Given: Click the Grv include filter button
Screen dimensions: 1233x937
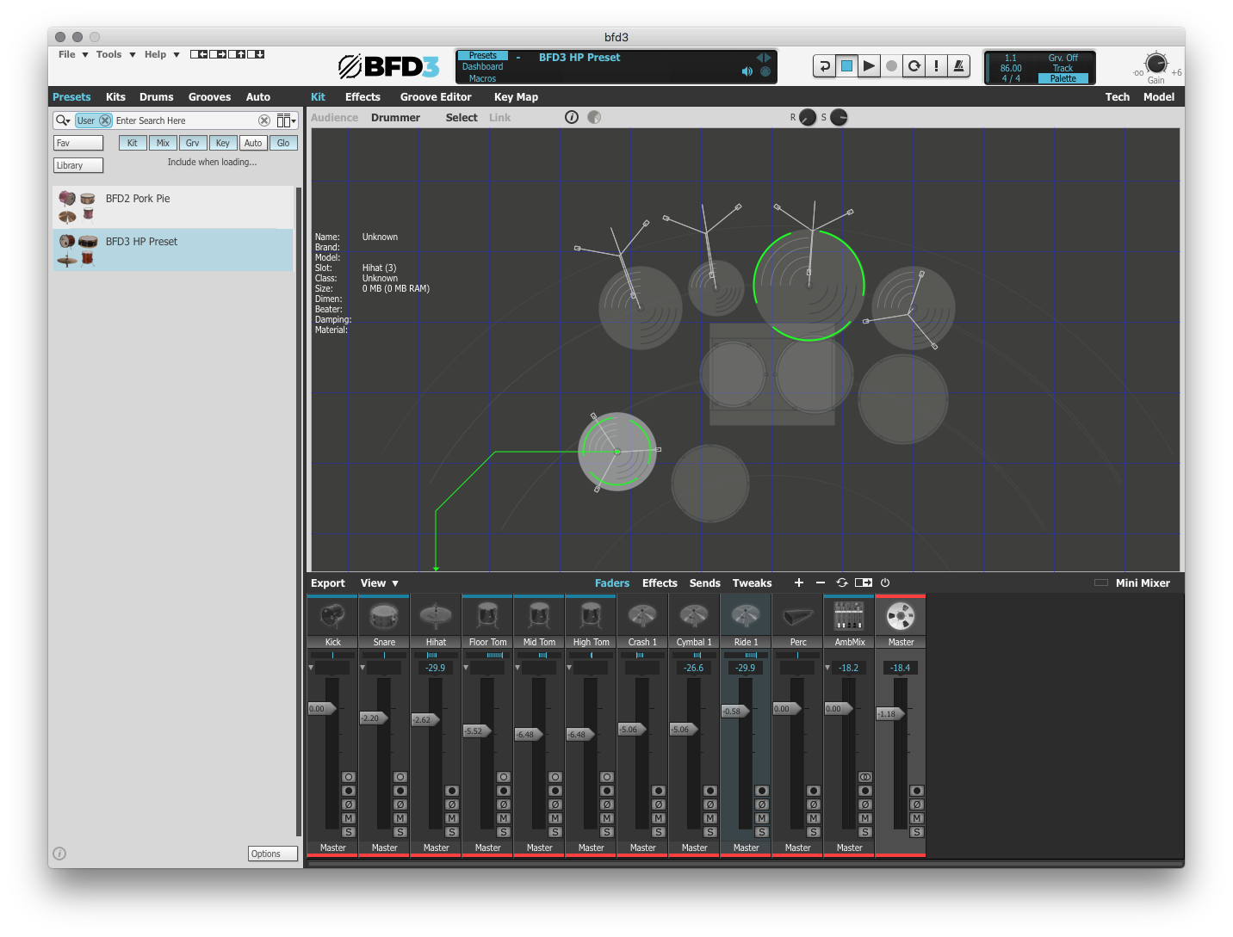Looking at the screenshot, I should (x=192, y=143).
